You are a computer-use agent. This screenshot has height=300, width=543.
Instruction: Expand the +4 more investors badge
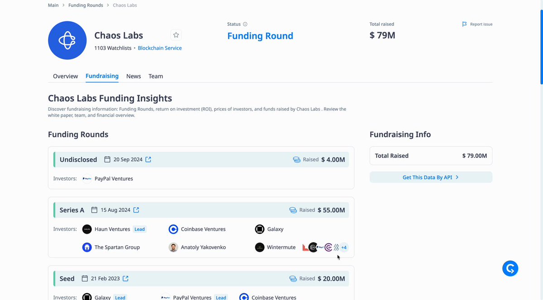[344, 248]
